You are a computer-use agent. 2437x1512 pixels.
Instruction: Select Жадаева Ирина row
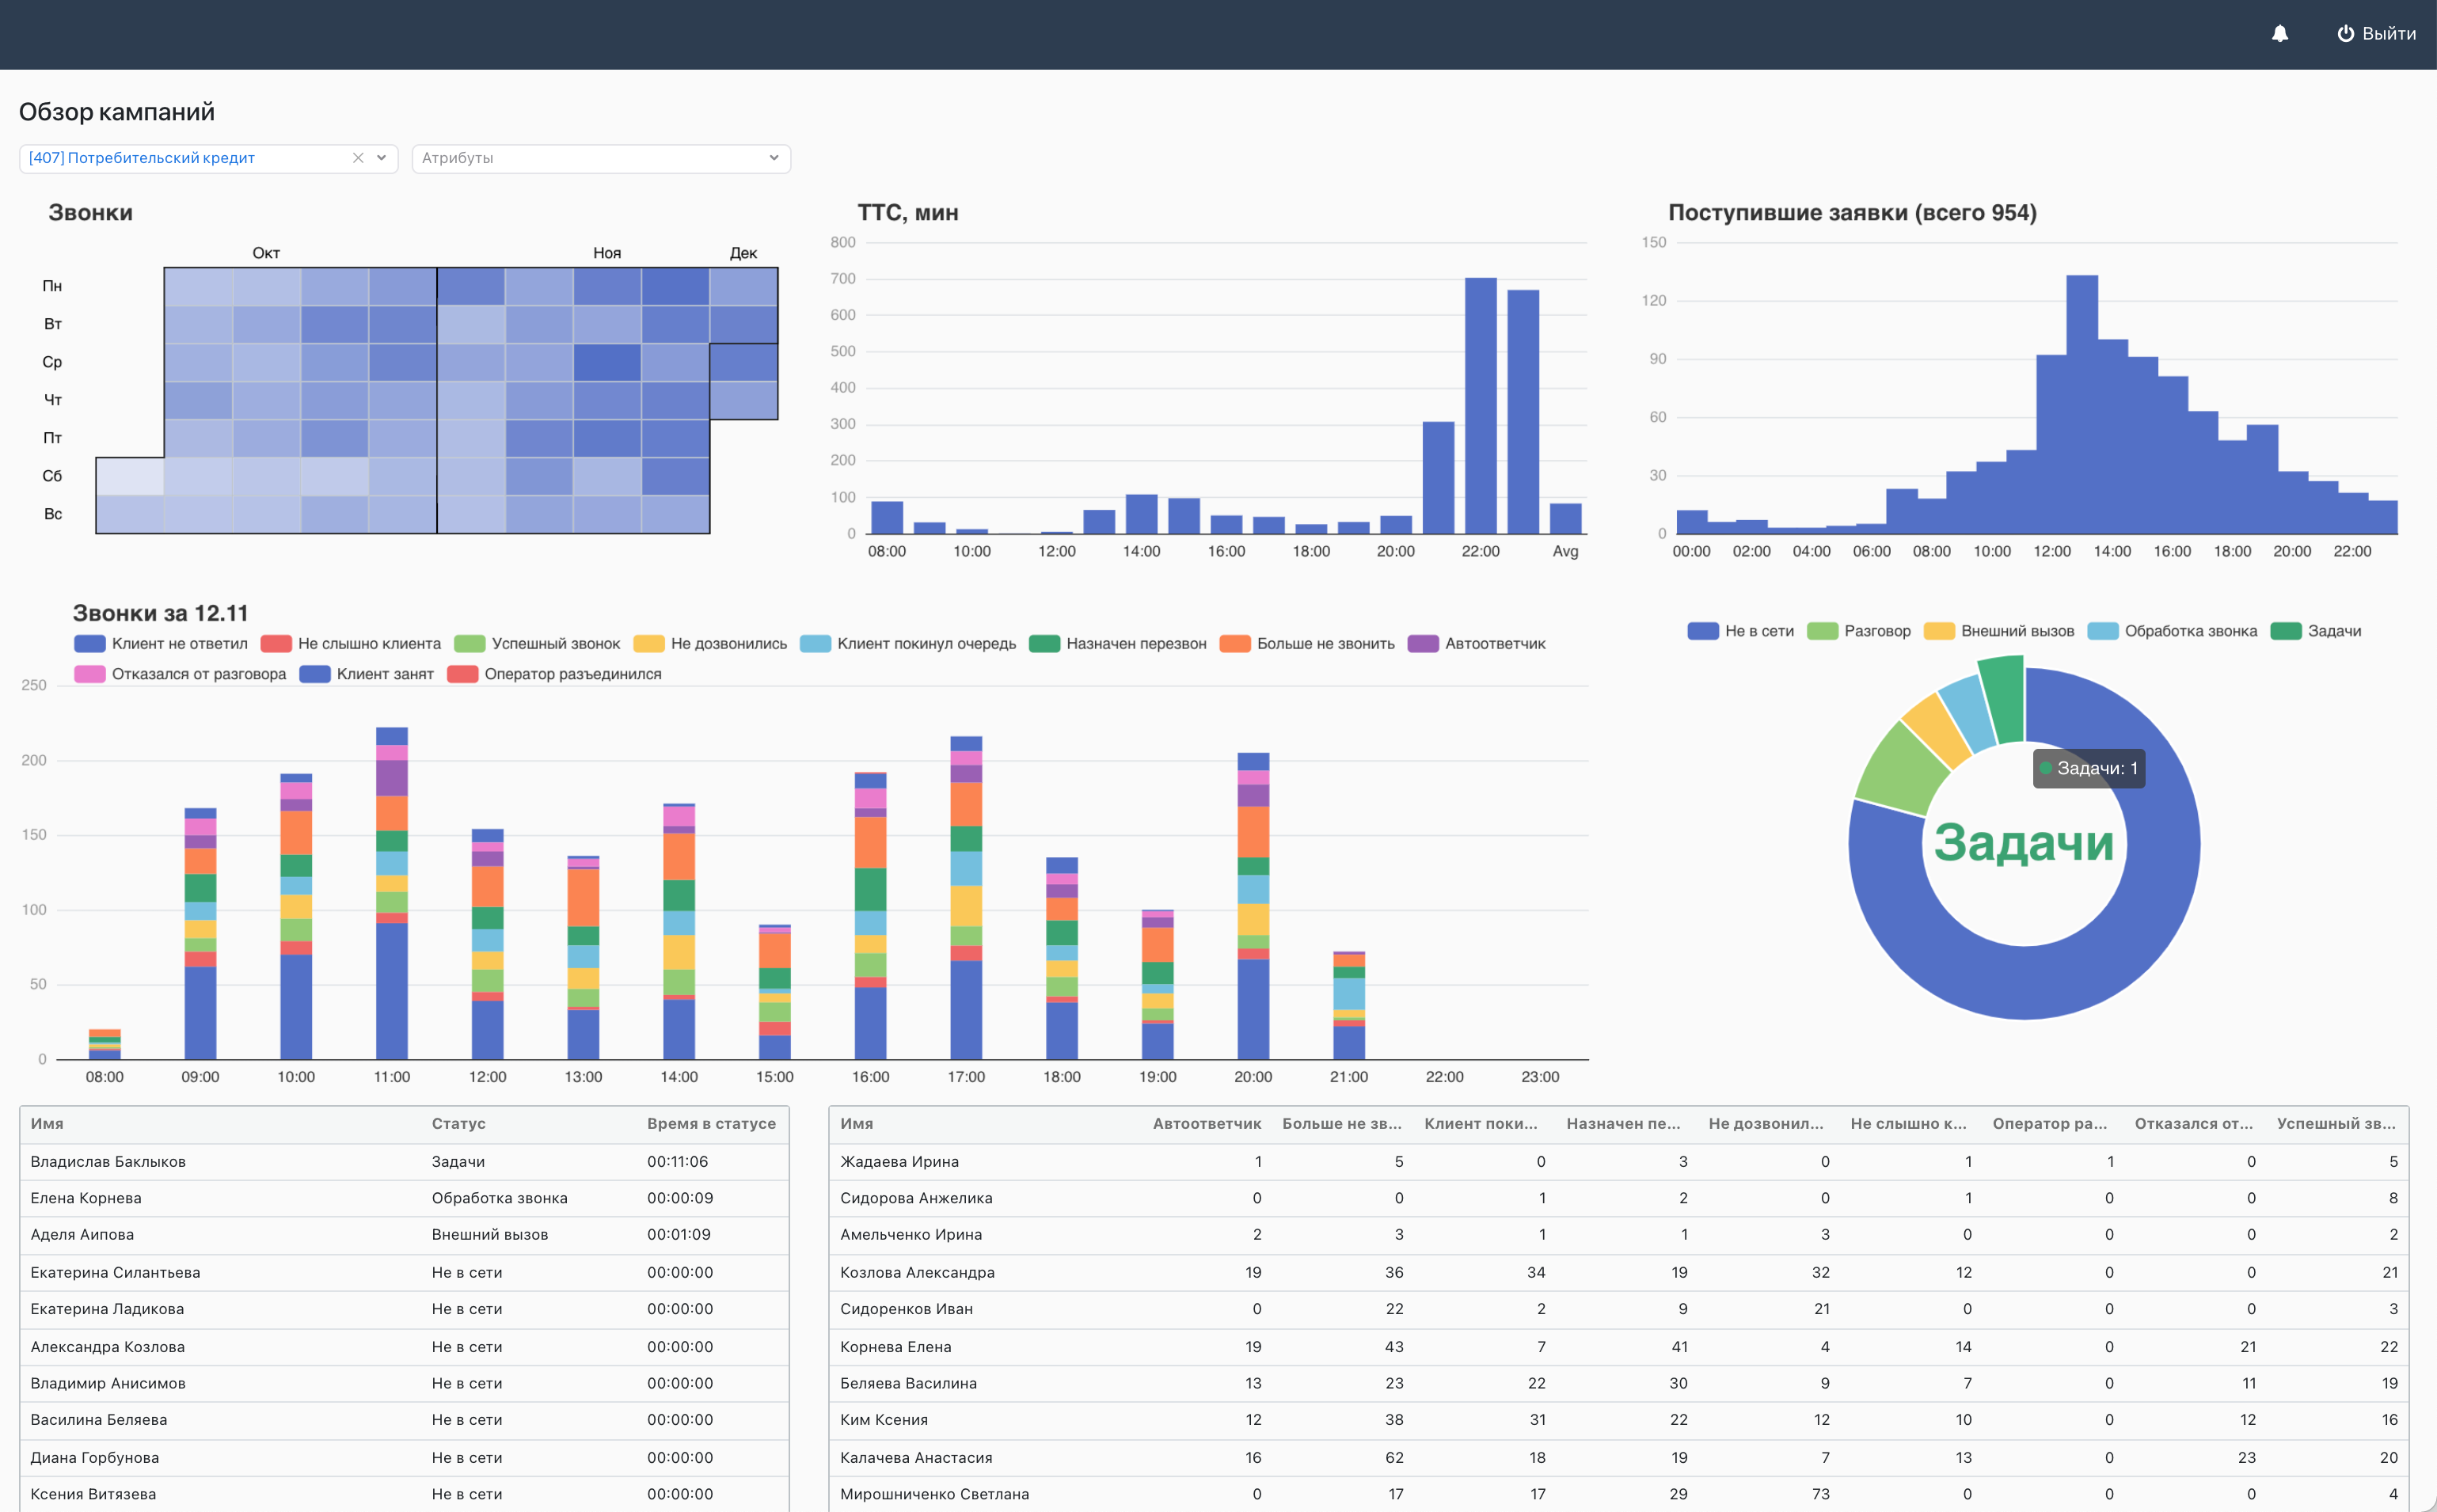1618,1162
